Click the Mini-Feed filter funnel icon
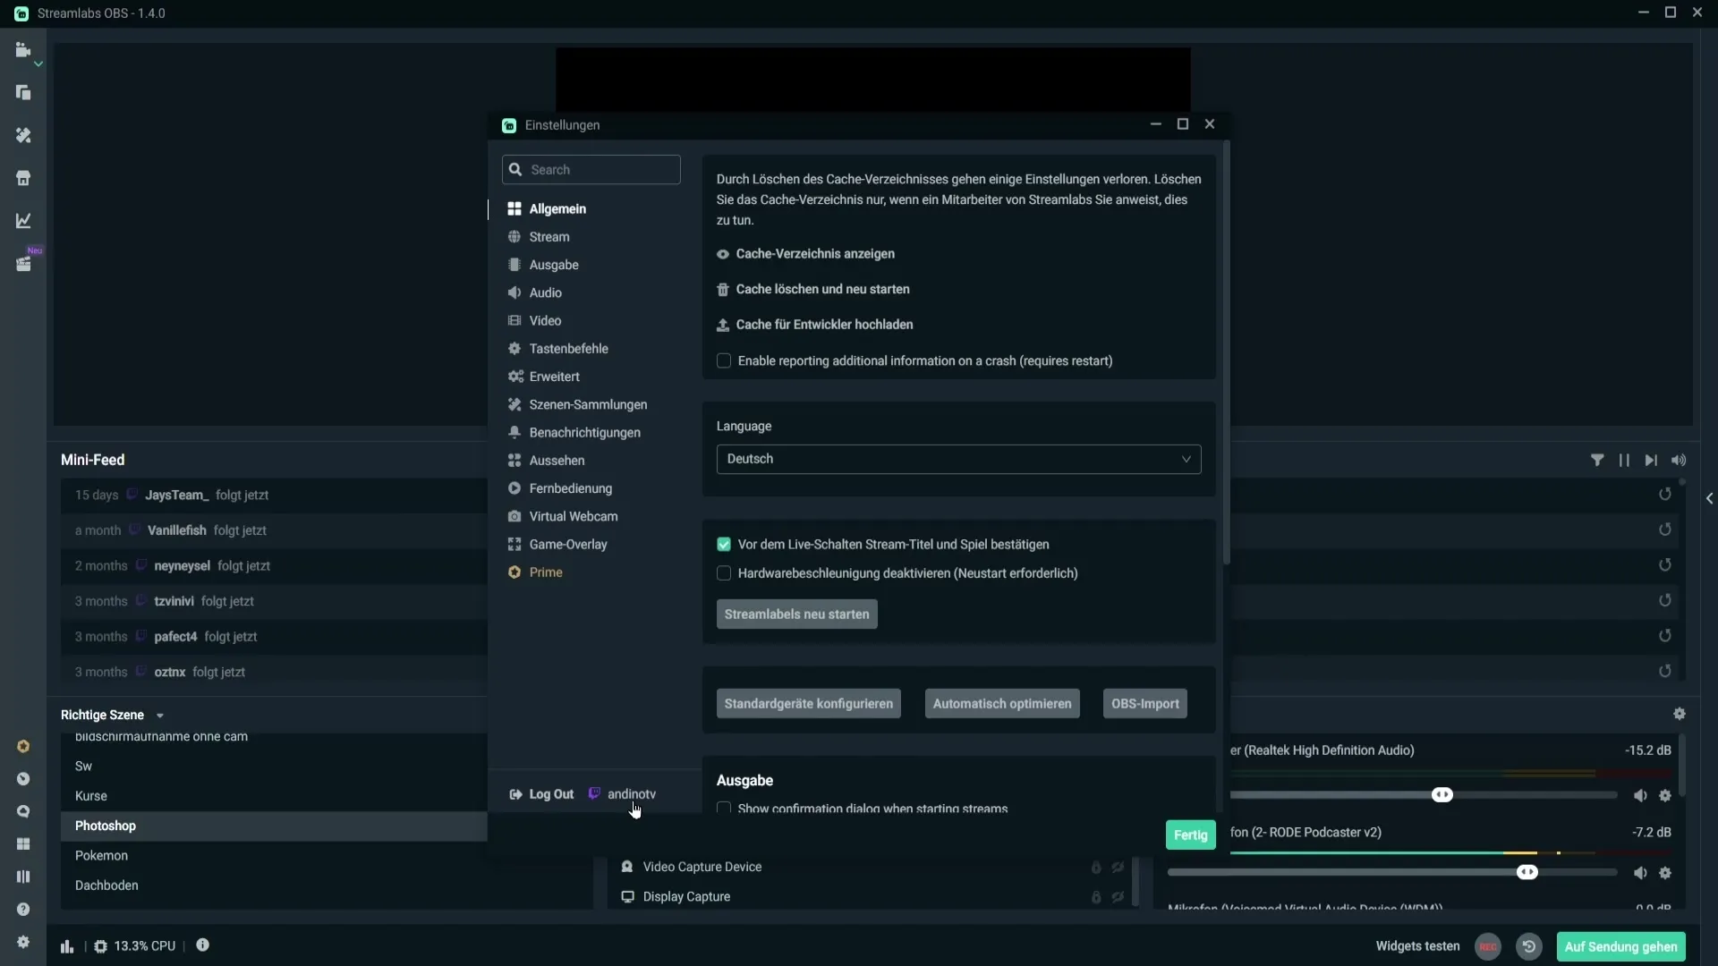This screenshot has height=966, width=1718. pos(1597,460)
